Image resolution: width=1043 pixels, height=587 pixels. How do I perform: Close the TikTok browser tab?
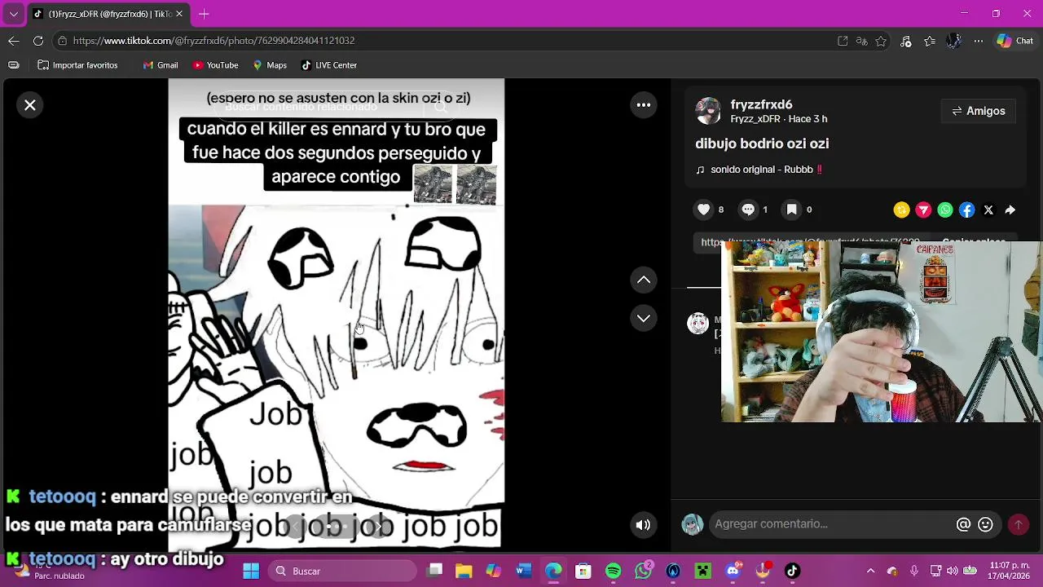179,14
